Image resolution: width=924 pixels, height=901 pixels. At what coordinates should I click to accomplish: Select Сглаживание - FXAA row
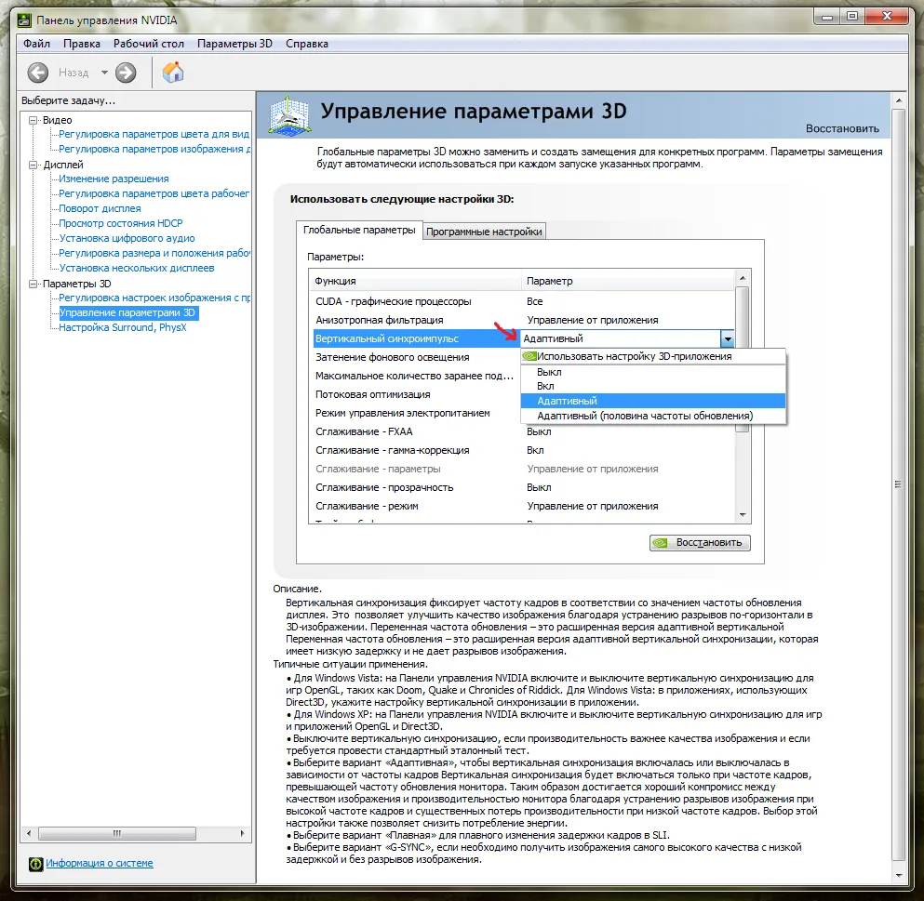521,431
